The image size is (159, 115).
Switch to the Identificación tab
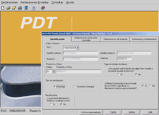pos(57,39)
